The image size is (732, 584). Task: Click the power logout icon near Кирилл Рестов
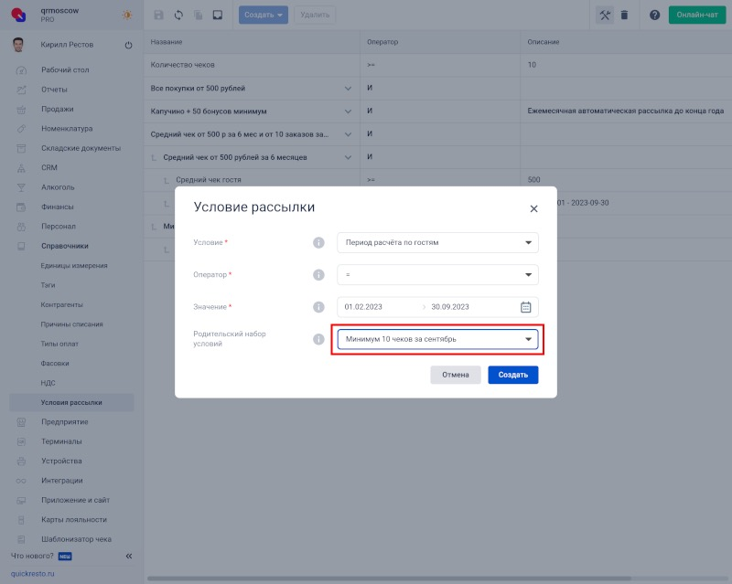(x=128, y=46)
